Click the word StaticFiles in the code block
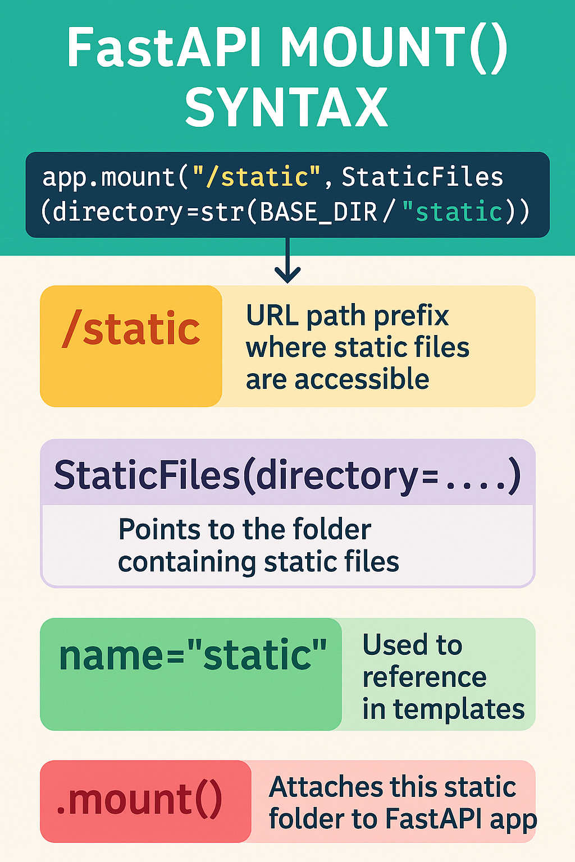575x862 pixels. [422, 177]
